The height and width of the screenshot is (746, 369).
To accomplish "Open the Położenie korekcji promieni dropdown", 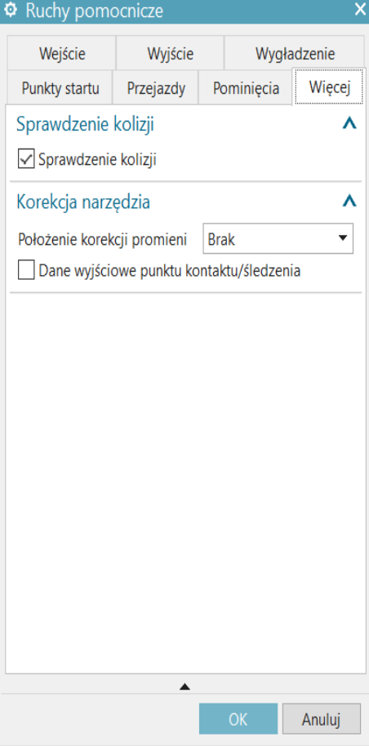I will 278,239.
